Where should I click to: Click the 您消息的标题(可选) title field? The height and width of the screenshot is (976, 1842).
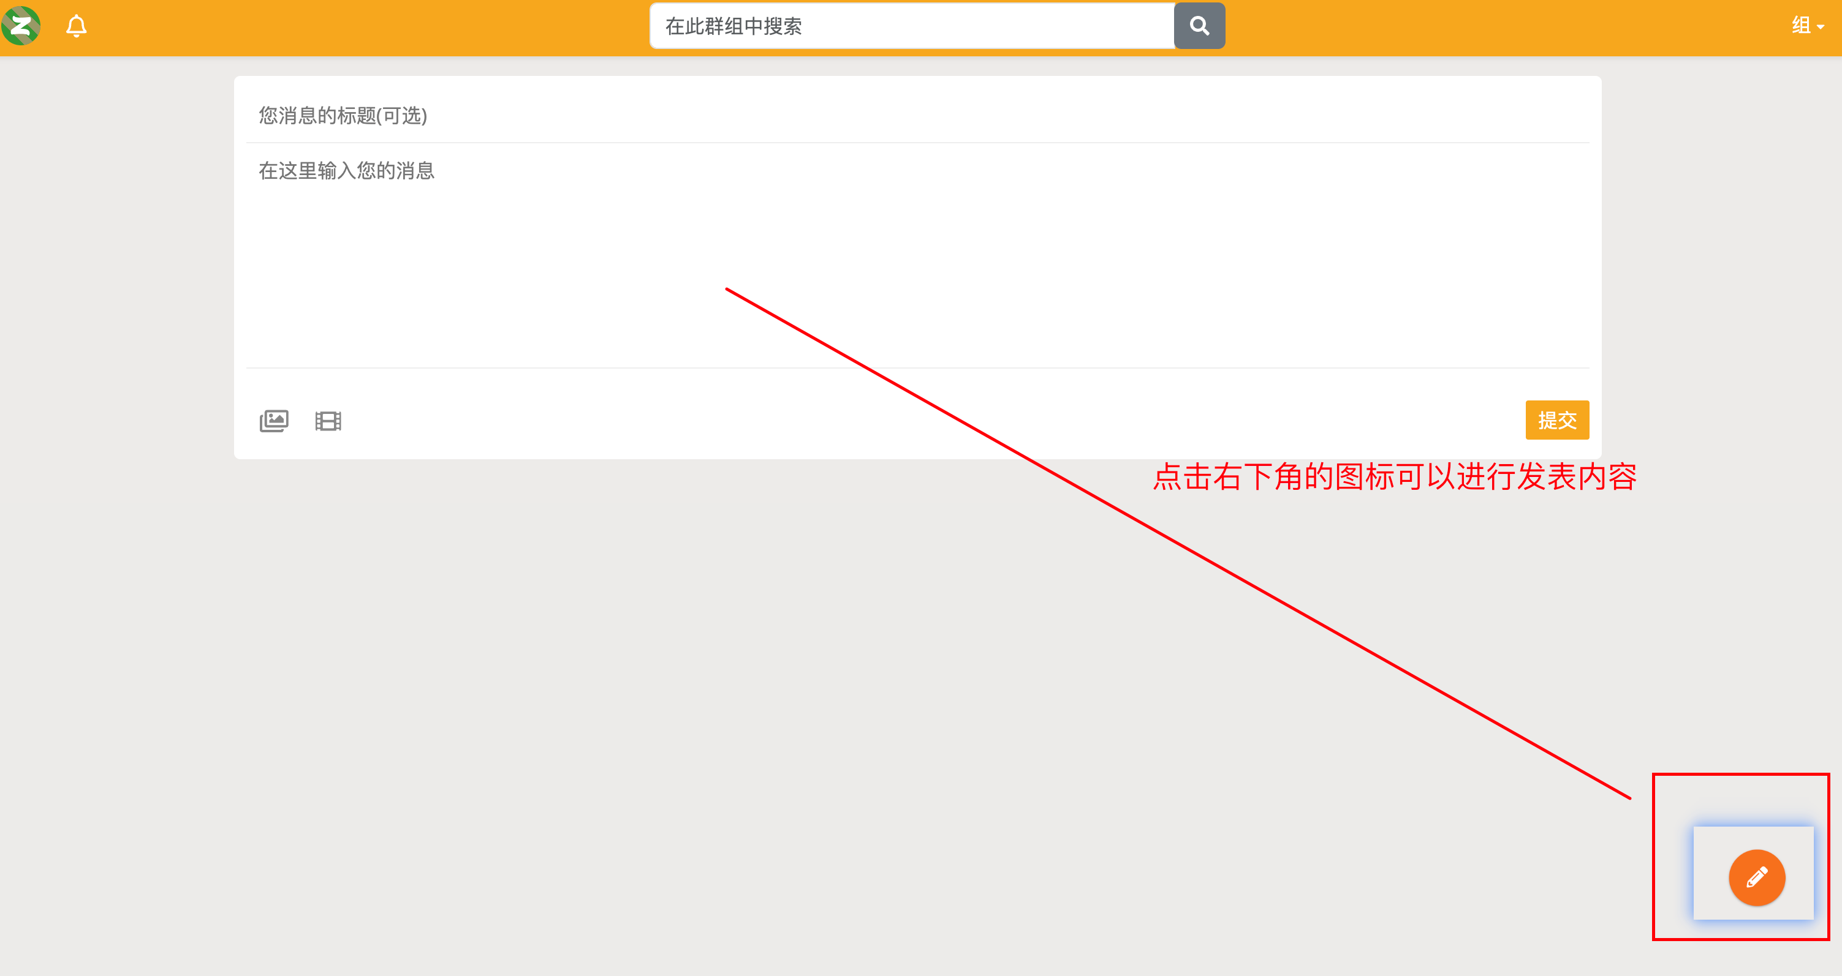point(917,115)
